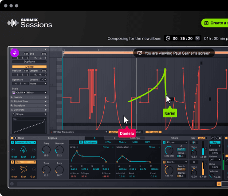This screenshot has width=228, height=196.
Task: Switch to the Matrix tab
Action: [x=122, y=142]
